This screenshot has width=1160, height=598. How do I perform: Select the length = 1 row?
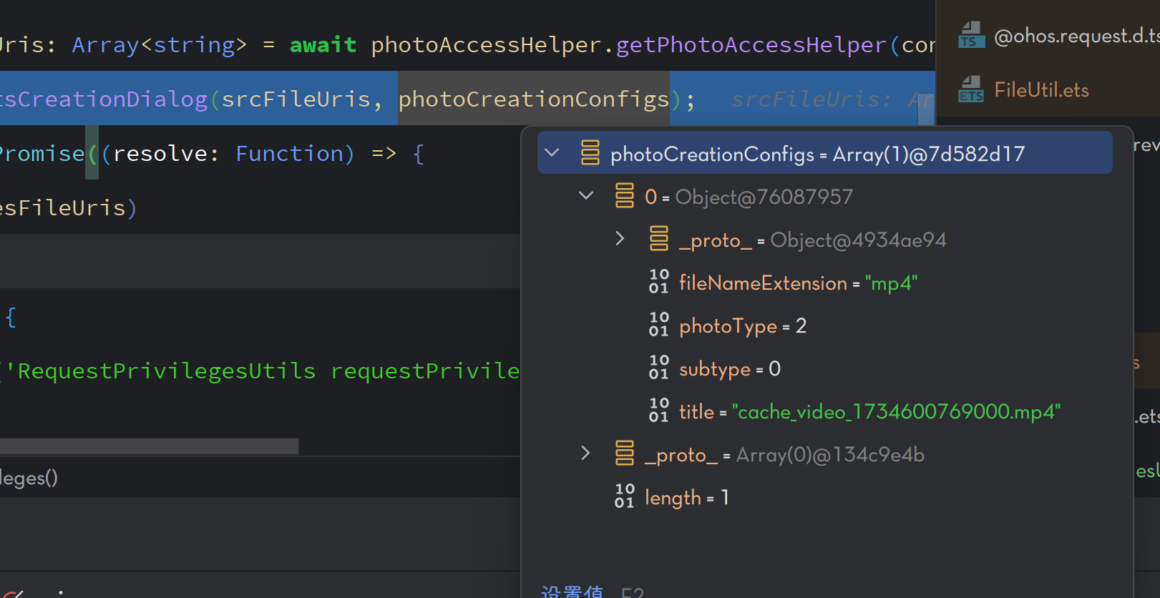coord(686,497)
